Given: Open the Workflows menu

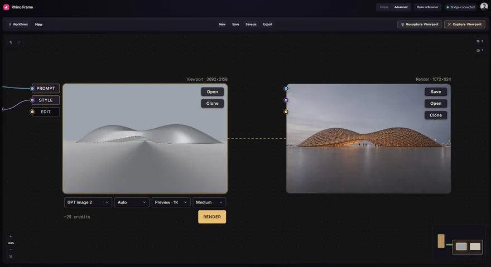Looking at the screenshot, I should click(18, 24).
